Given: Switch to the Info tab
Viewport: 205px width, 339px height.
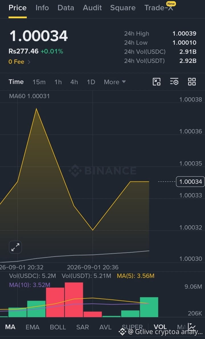Looking at the screenshot, I should 42,8.
